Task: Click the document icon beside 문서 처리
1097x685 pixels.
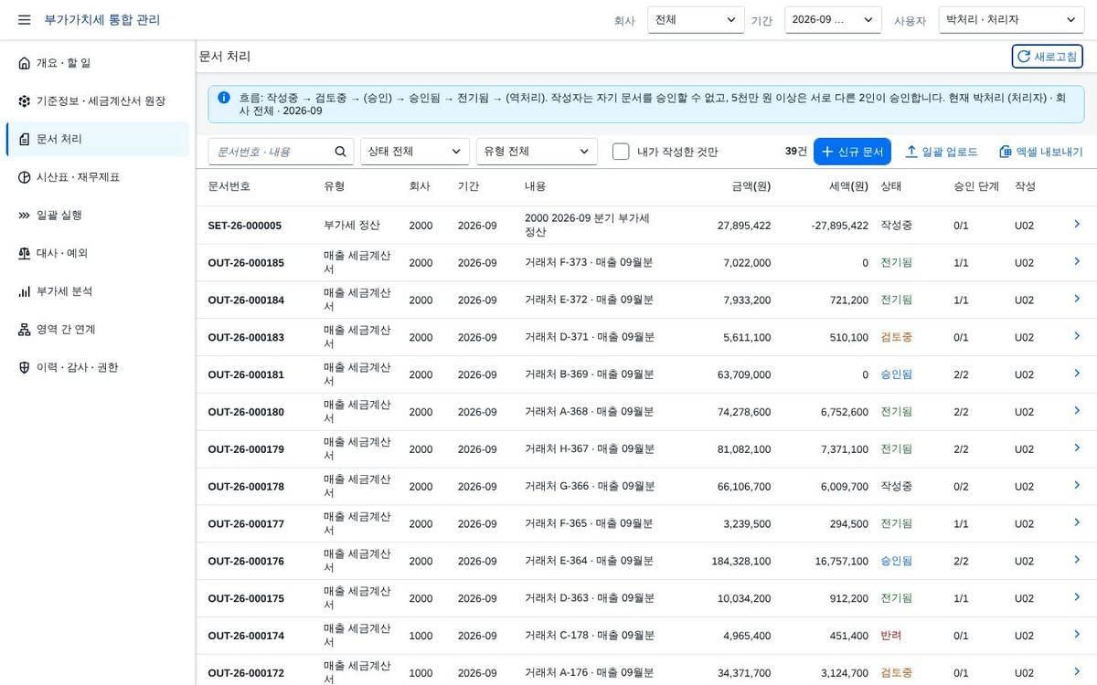Action: 24,139
